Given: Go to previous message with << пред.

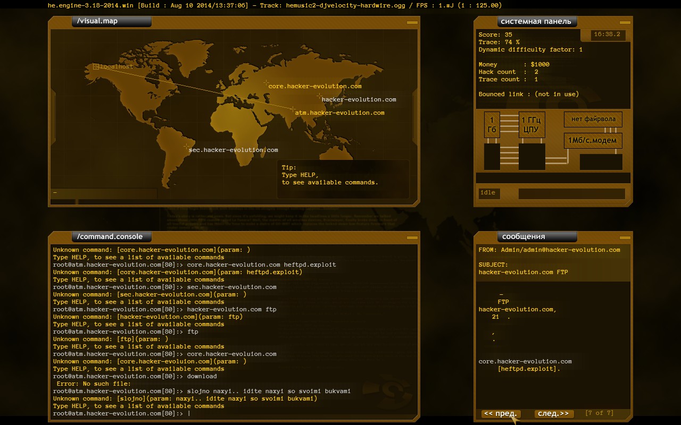Looking at the screenshot, I should [x=500, y=414].
